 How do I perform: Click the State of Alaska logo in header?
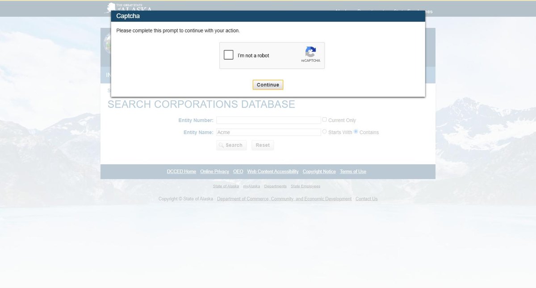129,8
